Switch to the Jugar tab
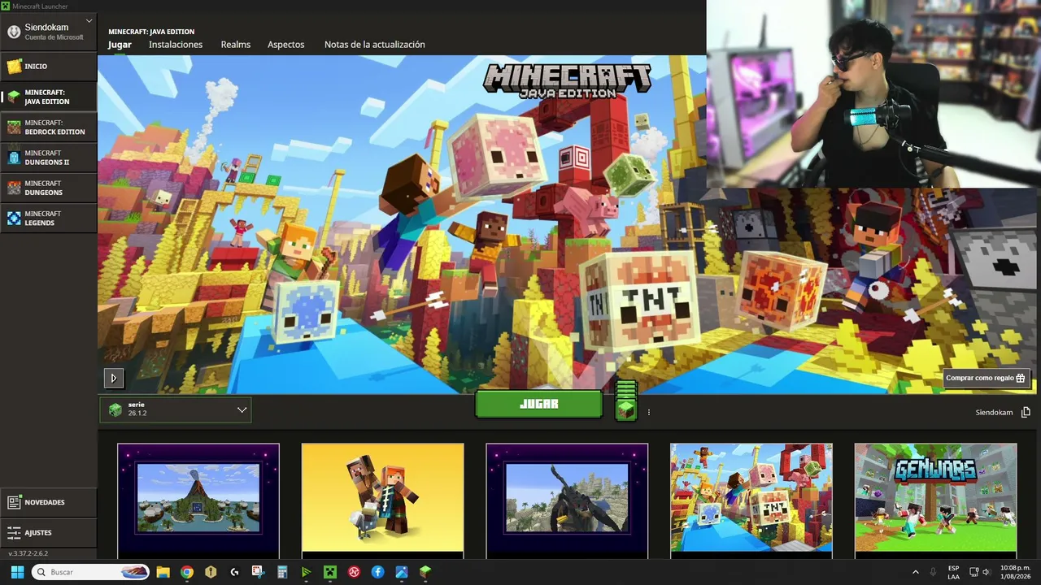 pos(120,45)
